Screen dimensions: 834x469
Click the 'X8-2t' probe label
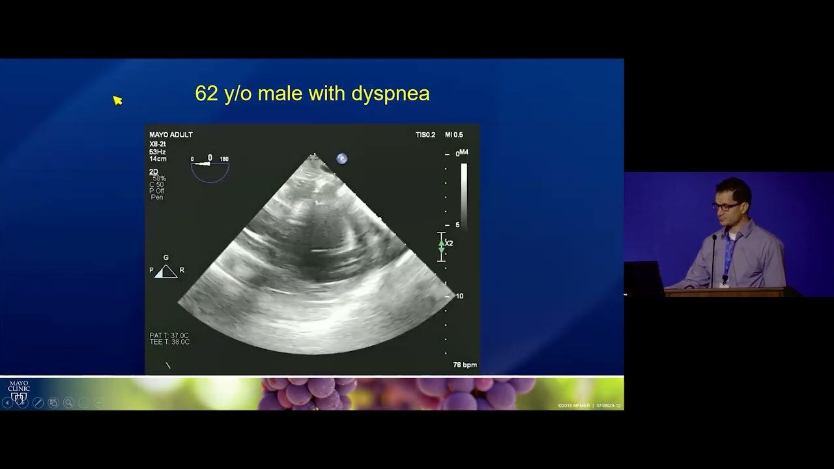158,145
